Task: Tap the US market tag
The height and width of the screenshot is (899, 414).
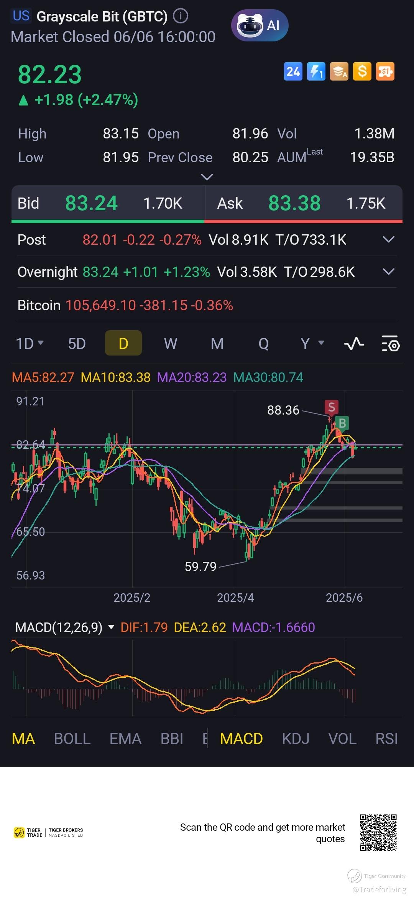Action: pos(21,16)
